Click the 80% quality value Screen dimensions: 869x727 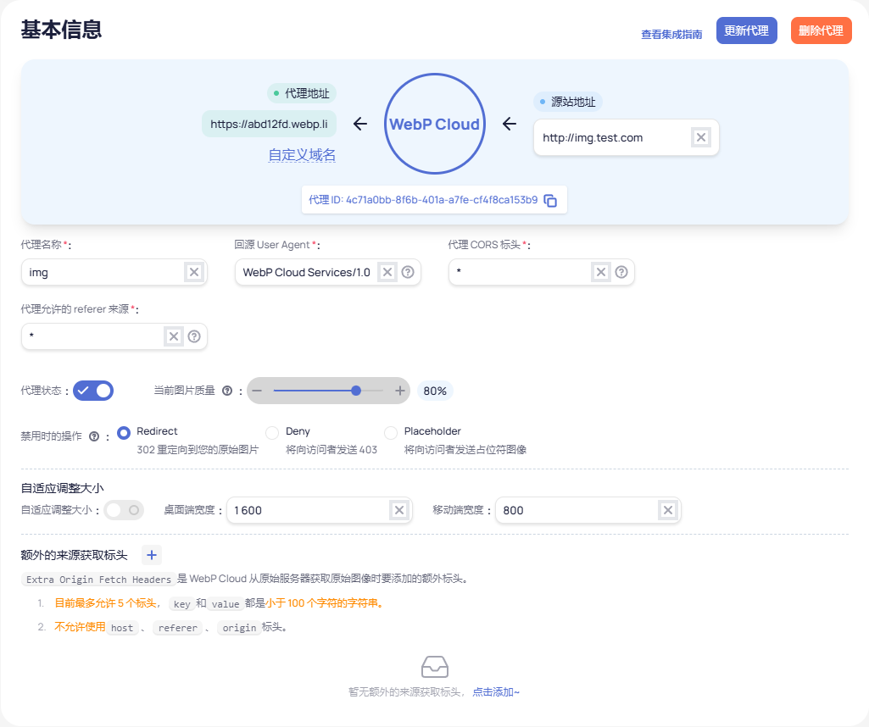435,391
